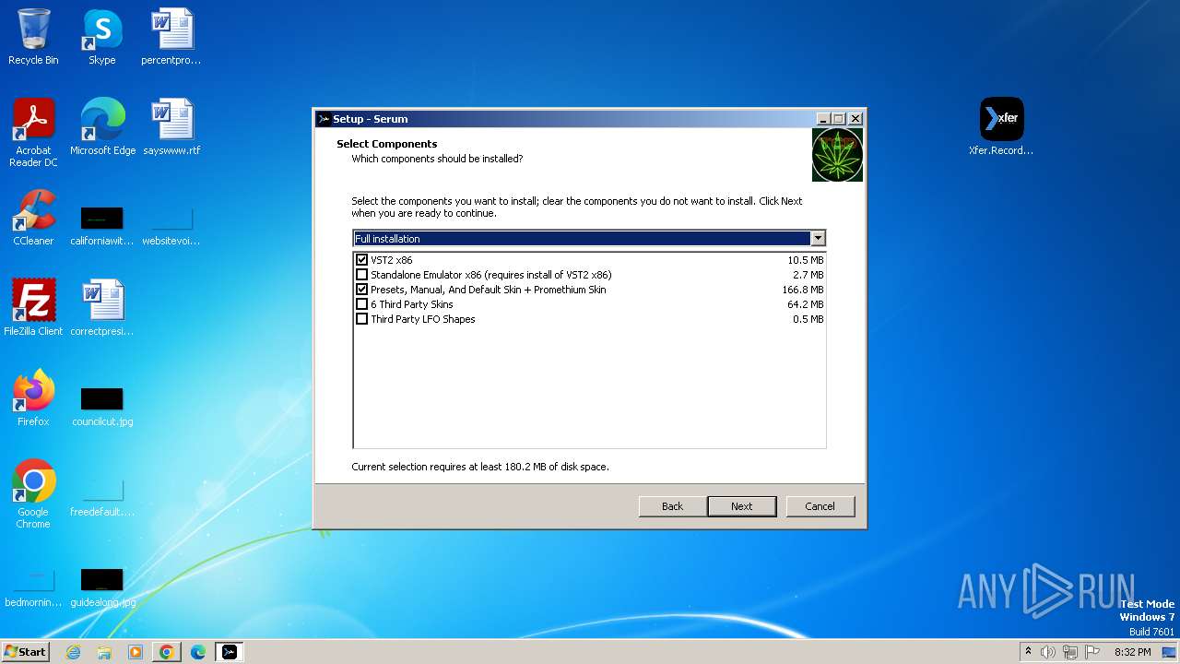Select Serum setup taskbar button
The width and height of the screenshot is (1180, 664).
(x=230, y=652)
